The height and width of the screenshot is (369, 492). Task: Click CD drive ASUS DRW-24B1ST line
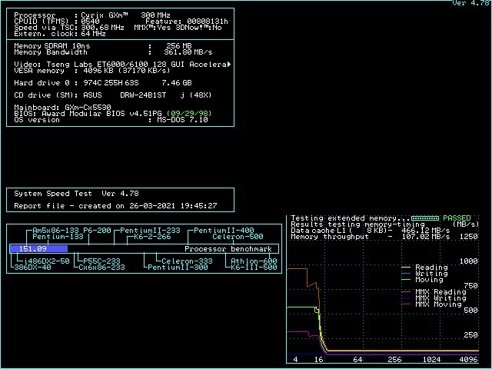click(x=113, y=95)
